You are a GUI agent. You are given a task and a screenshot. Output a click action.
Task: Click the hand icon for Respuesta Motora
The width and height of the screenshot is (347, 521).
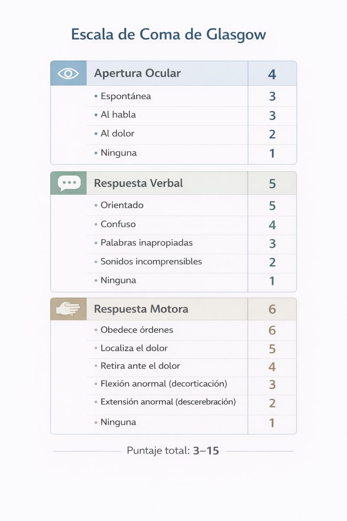pos(69,309)
